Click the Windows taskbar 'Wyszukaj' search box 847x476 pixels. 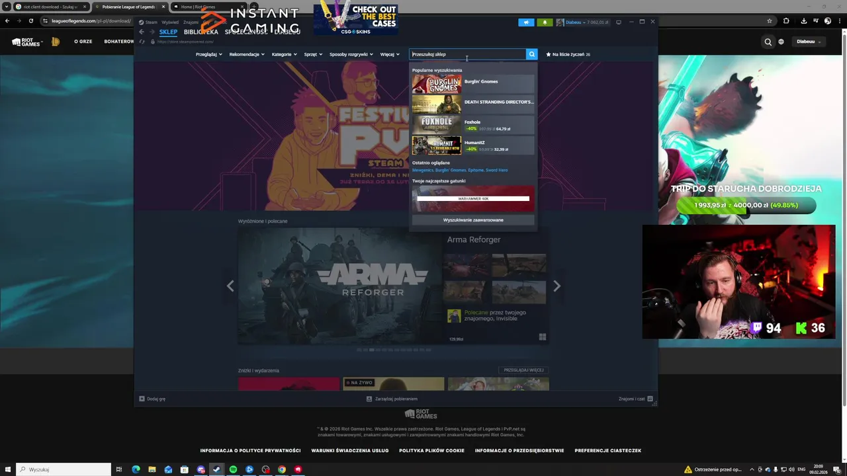pos(64,469)
